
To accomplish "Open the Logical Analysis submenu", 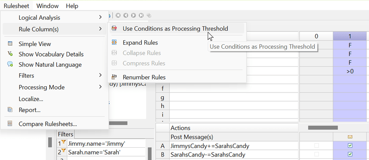I will pyautogui.click(x=54, y=18).
